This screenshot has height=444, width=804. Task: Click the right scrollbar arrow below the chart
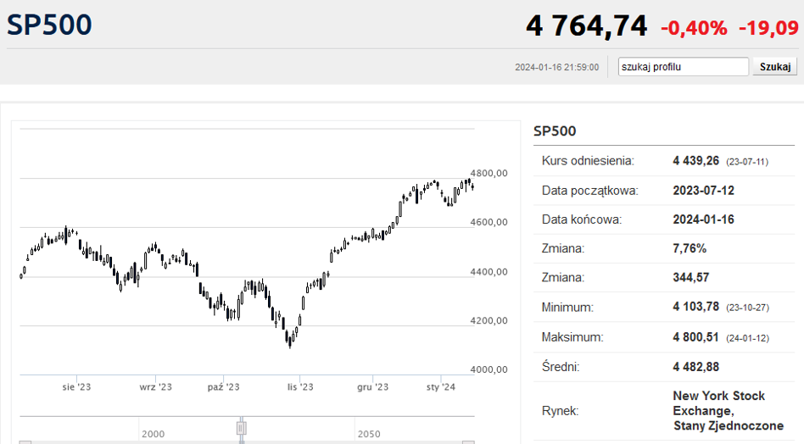[x=468, y=442]
